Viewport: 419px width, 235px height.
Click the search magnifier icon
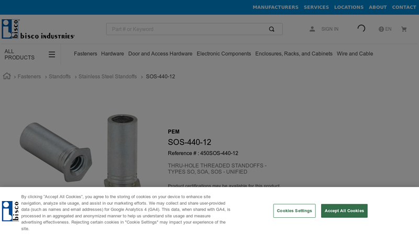(x=271, y=29)
